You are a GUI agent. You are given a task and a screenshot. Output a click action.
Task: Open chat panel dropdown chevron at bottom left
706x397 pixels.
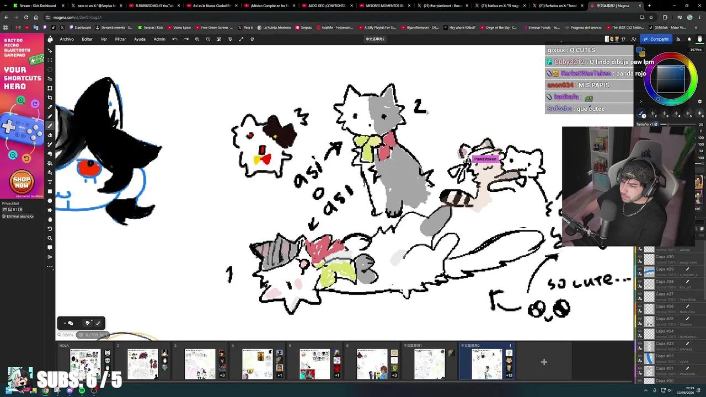coord(65,323)
